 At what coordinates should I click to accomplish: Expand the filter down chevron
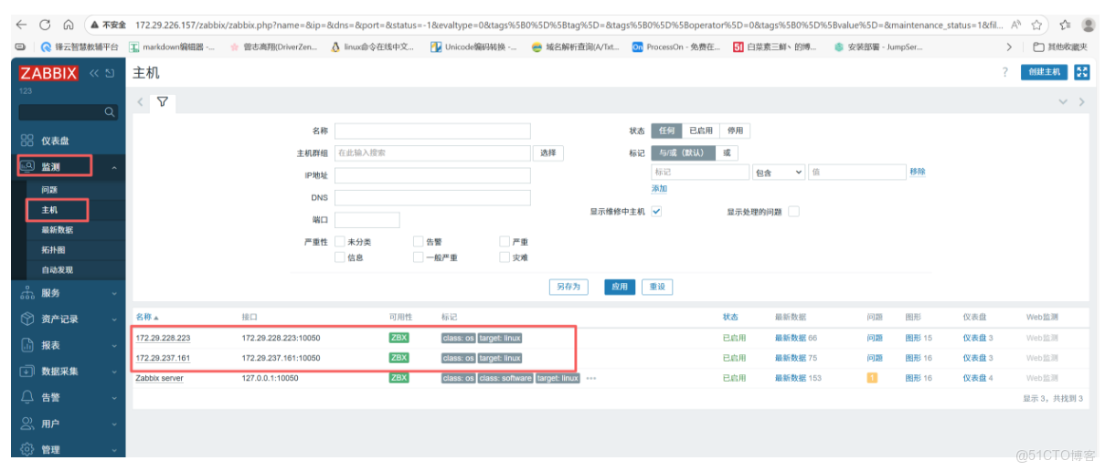coord(1063,101)
